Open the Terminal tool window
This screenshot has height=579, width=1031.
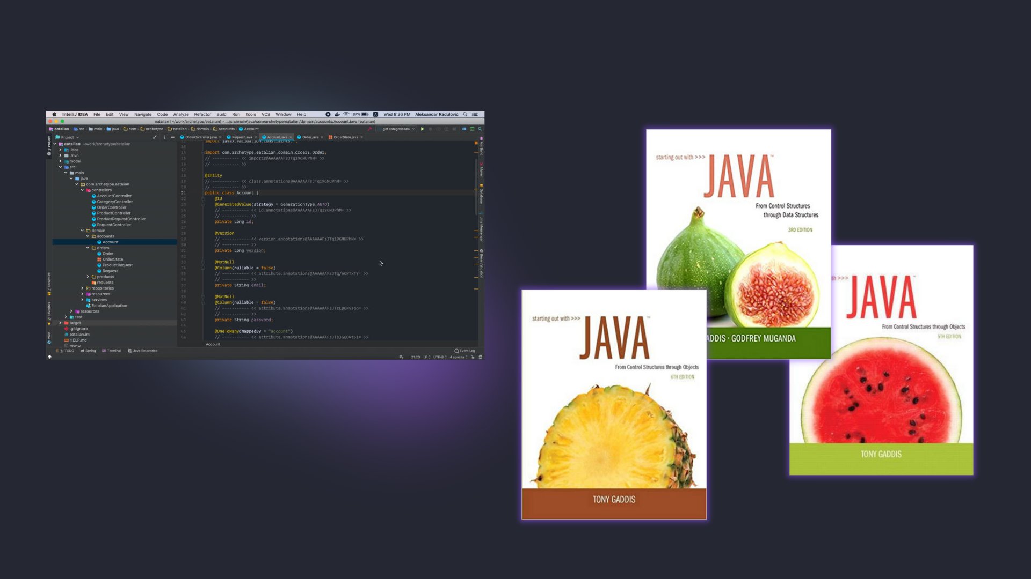tap(112, 351)
